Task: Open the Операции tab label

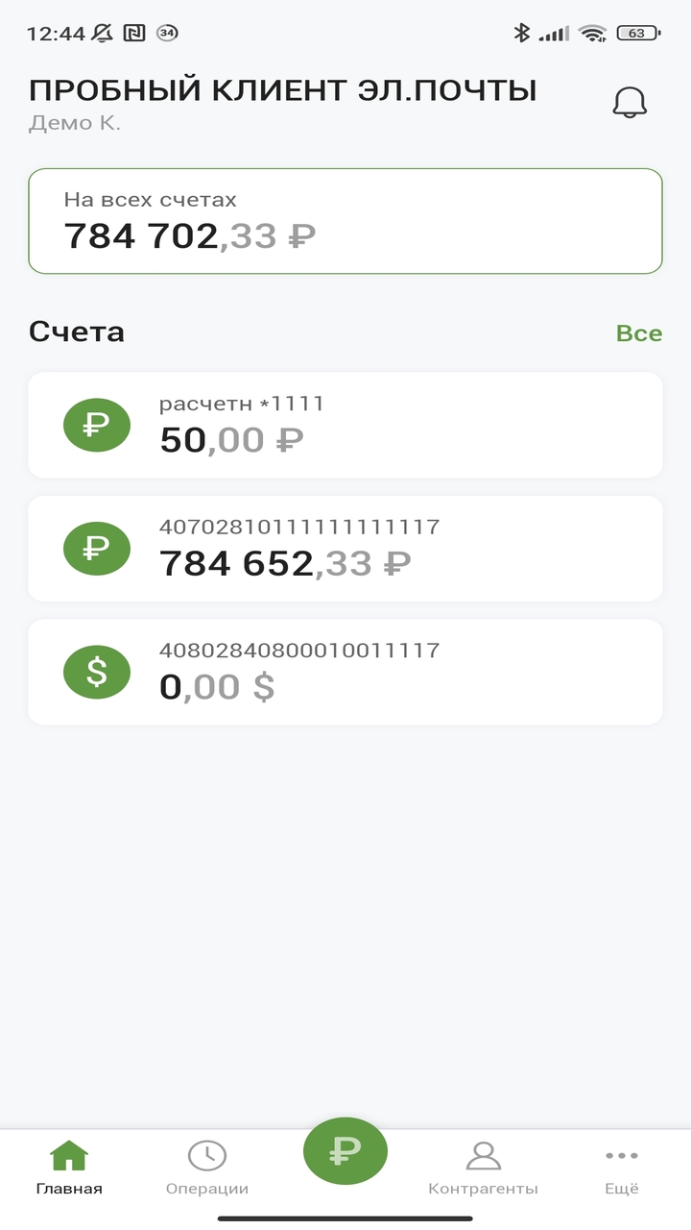Action: click(207, 1189)
